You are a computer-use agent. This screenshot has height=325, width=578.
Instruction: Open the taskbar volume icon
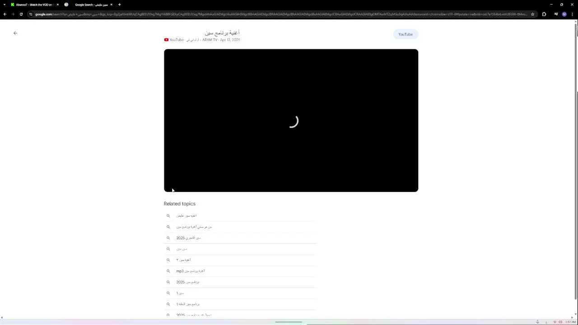pos(560,322)
